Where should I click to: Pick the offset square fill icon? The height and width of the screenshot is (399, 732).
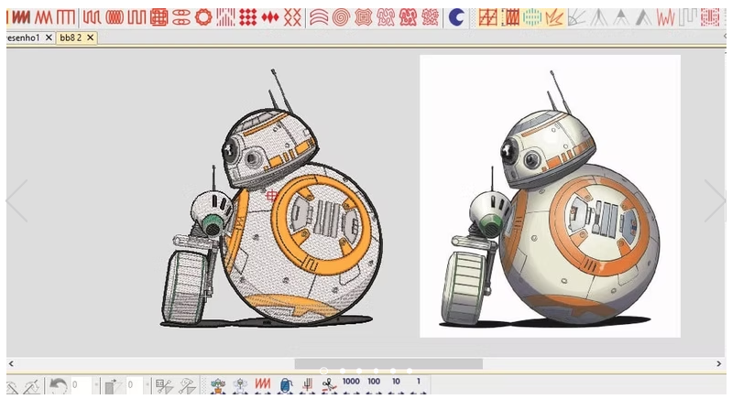point(363,17)
